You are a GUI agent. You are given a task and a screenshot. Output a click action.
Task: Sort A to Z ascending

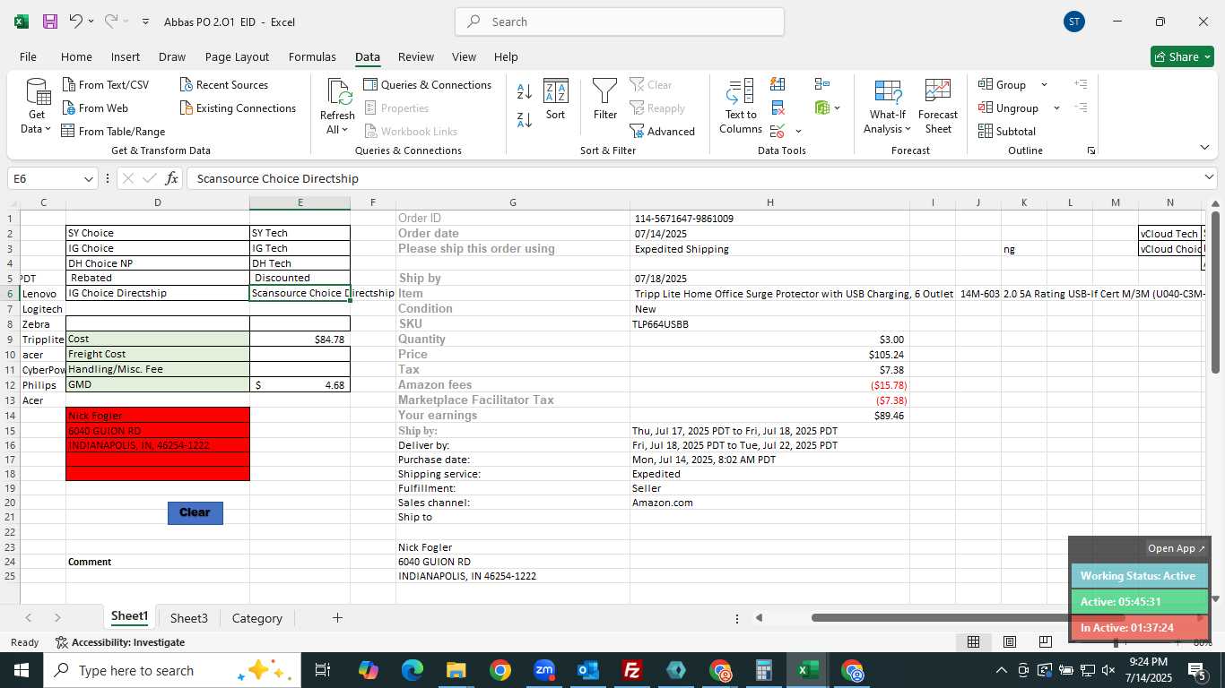(x=525, y=90)
